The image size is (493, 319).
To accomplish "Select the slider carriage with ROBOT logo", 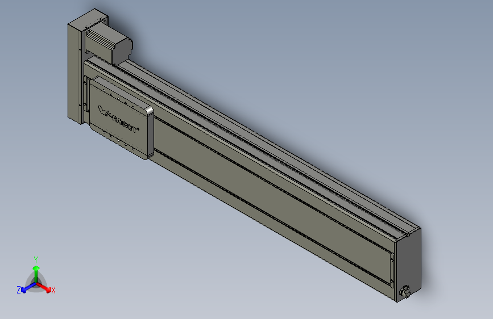I will pos(121,117).
